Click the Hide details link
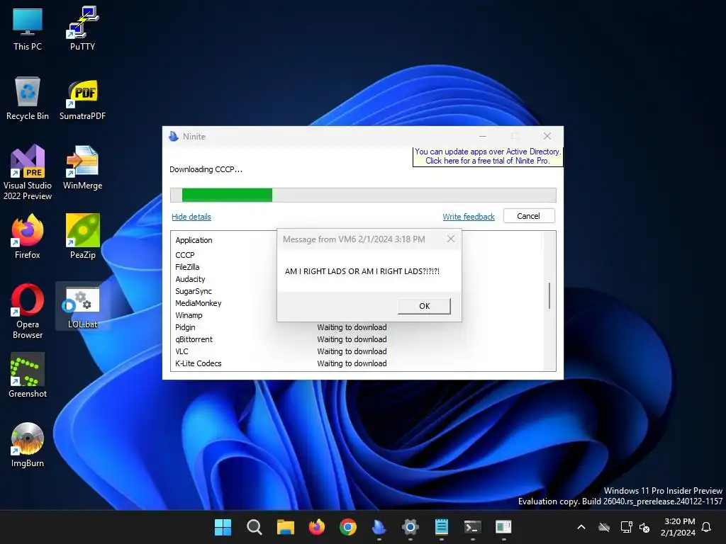 [191, 217]
